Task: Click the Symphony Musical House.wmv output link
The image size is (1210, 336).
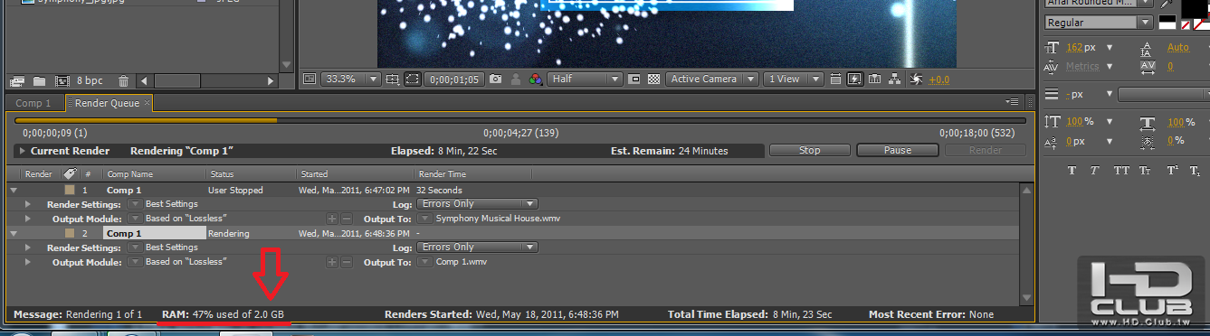Action: tap(497, 218)
